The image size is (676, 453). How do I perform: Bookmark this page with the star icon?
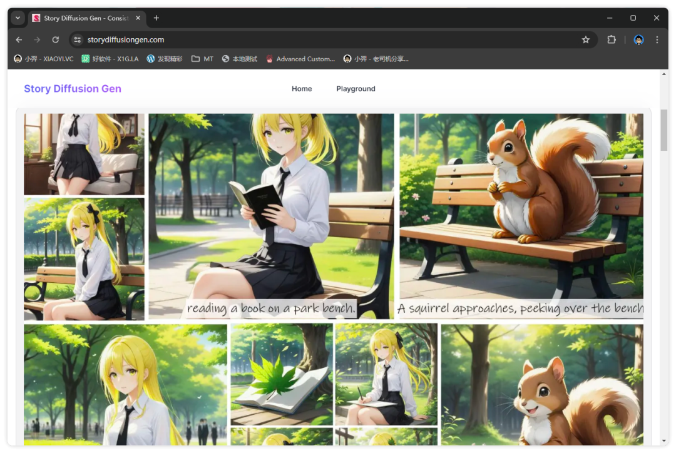point(585,39)
